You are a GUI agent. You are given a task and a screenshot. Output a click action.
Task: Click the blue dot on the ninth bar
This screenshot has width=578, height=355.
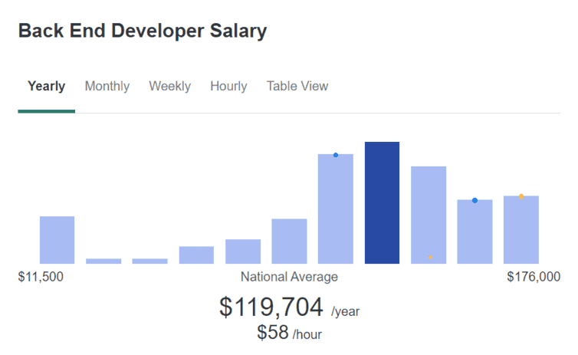click(x=475, y=200)
